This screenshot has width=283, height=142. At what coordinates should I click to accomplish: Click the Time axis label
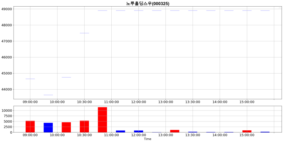pyautogui.click(x=148, y=139)
